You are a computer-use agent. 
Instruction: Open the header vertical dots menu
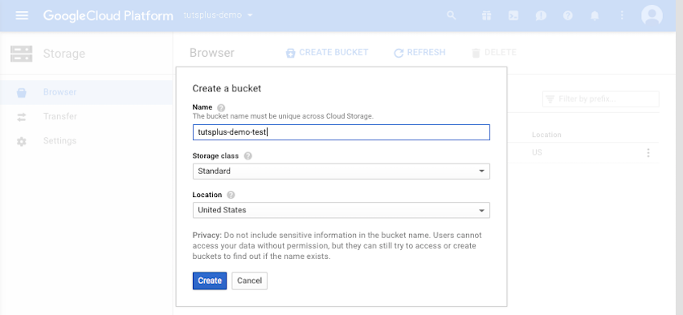(x=622, y=16)
